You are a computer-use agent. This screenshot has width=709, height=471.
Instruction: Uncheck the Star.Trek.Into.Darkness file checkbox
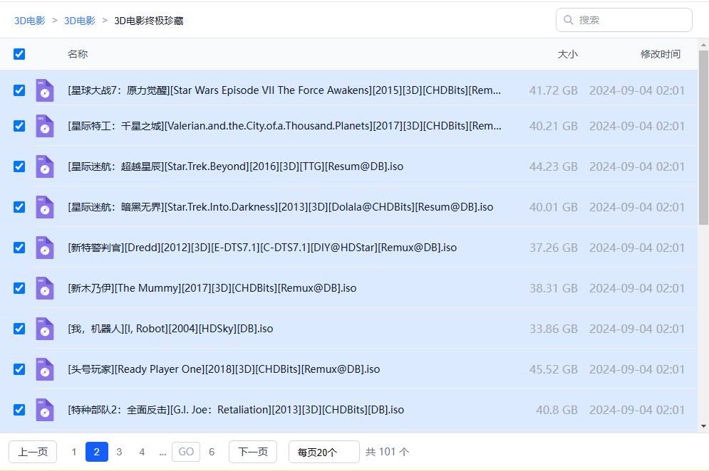(x=19, y=207)
